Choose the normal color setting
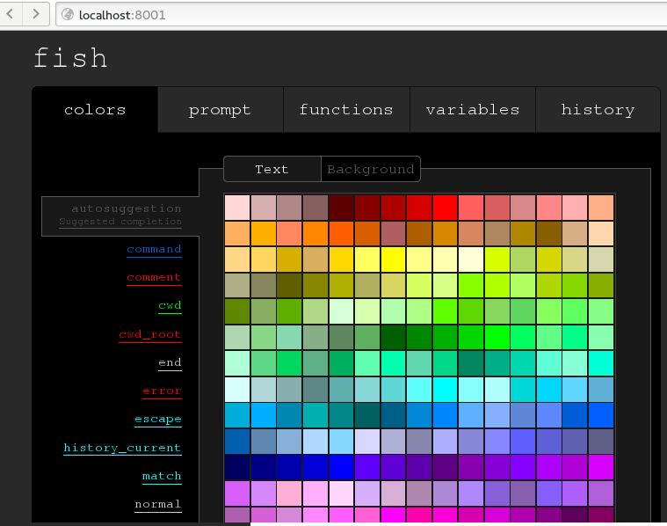 [158, 505]
